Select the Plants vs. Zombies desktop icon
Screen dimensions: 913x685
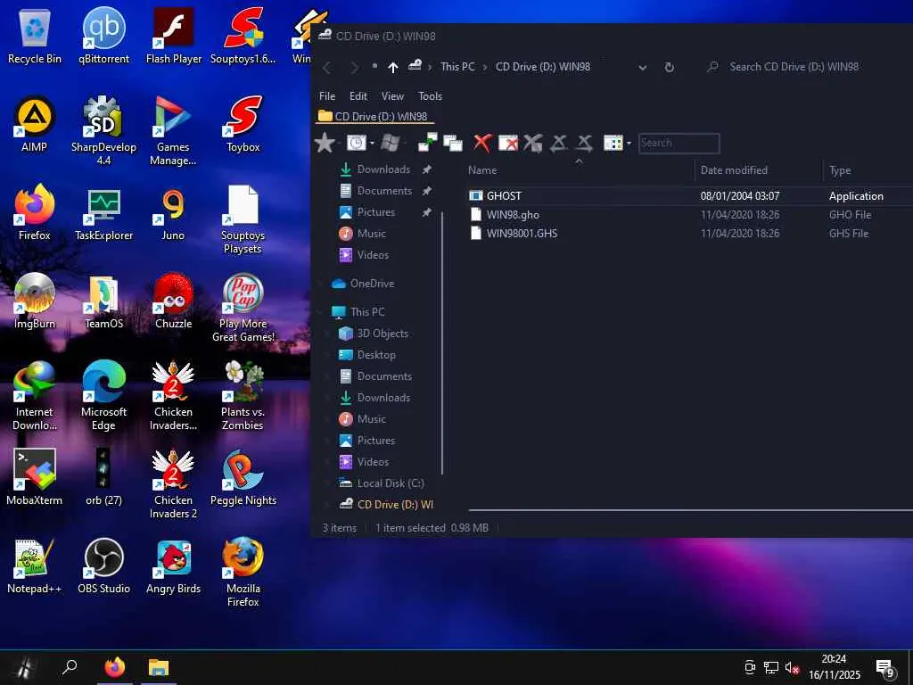(243, 395)
